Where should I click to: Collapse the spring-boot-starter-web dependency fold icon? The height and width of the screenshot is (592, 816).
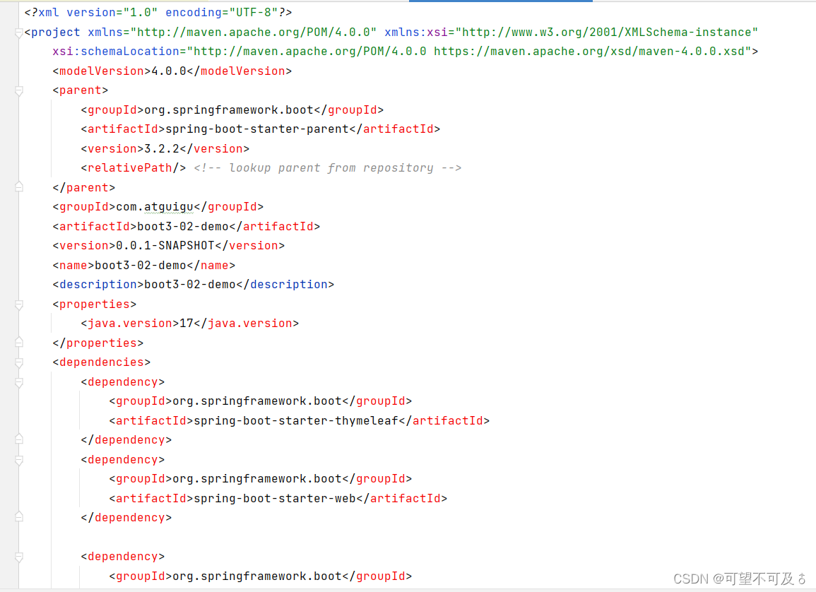click(x=19, y=459)
